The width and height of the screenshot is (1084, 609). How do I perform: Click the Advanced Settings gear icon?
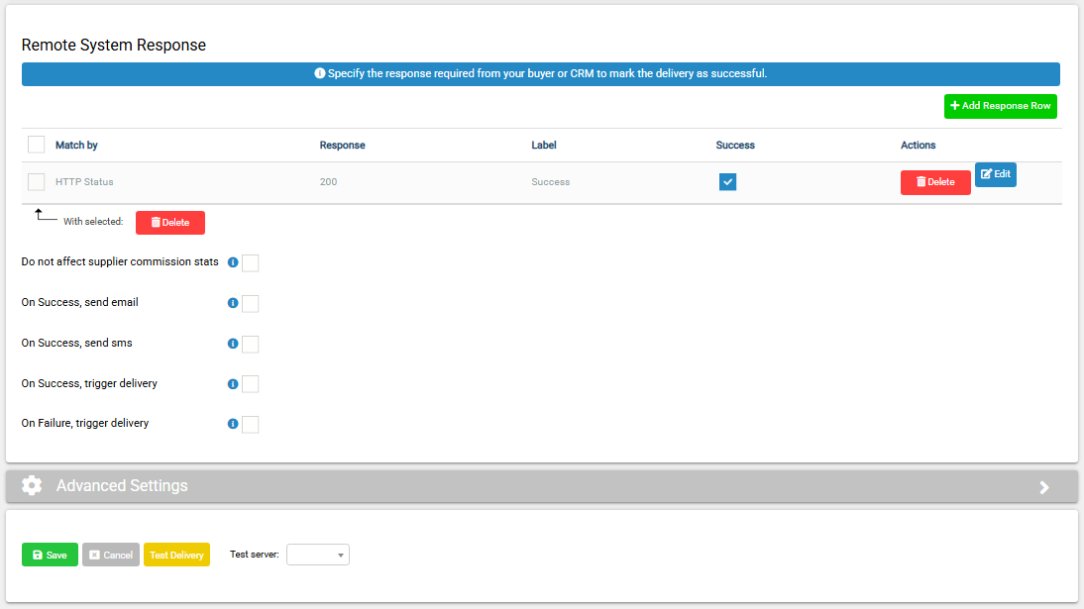[x=32, y=485]
